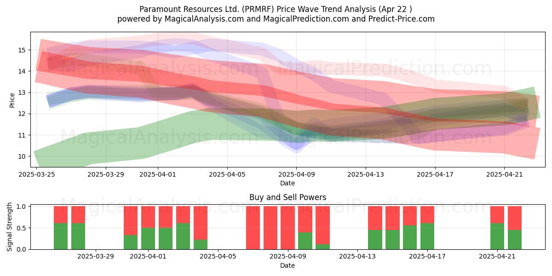Image resolution: width=552 pixels, height=276 pixels.
Task: Click red segment of the 2025-04-21 signal bar
Action: [497, 215]
